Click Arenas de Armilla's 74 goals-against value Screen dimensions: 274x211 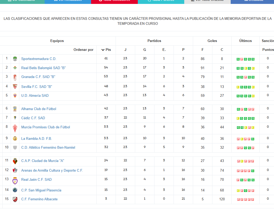click(x=222, y=171)
